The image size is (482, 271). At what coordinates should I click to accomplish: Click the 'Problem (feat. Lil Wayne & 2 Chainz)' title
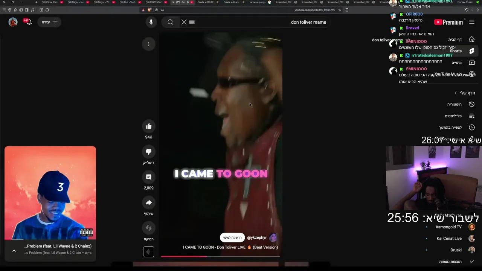pyautogui.click(x=58, y=246)
